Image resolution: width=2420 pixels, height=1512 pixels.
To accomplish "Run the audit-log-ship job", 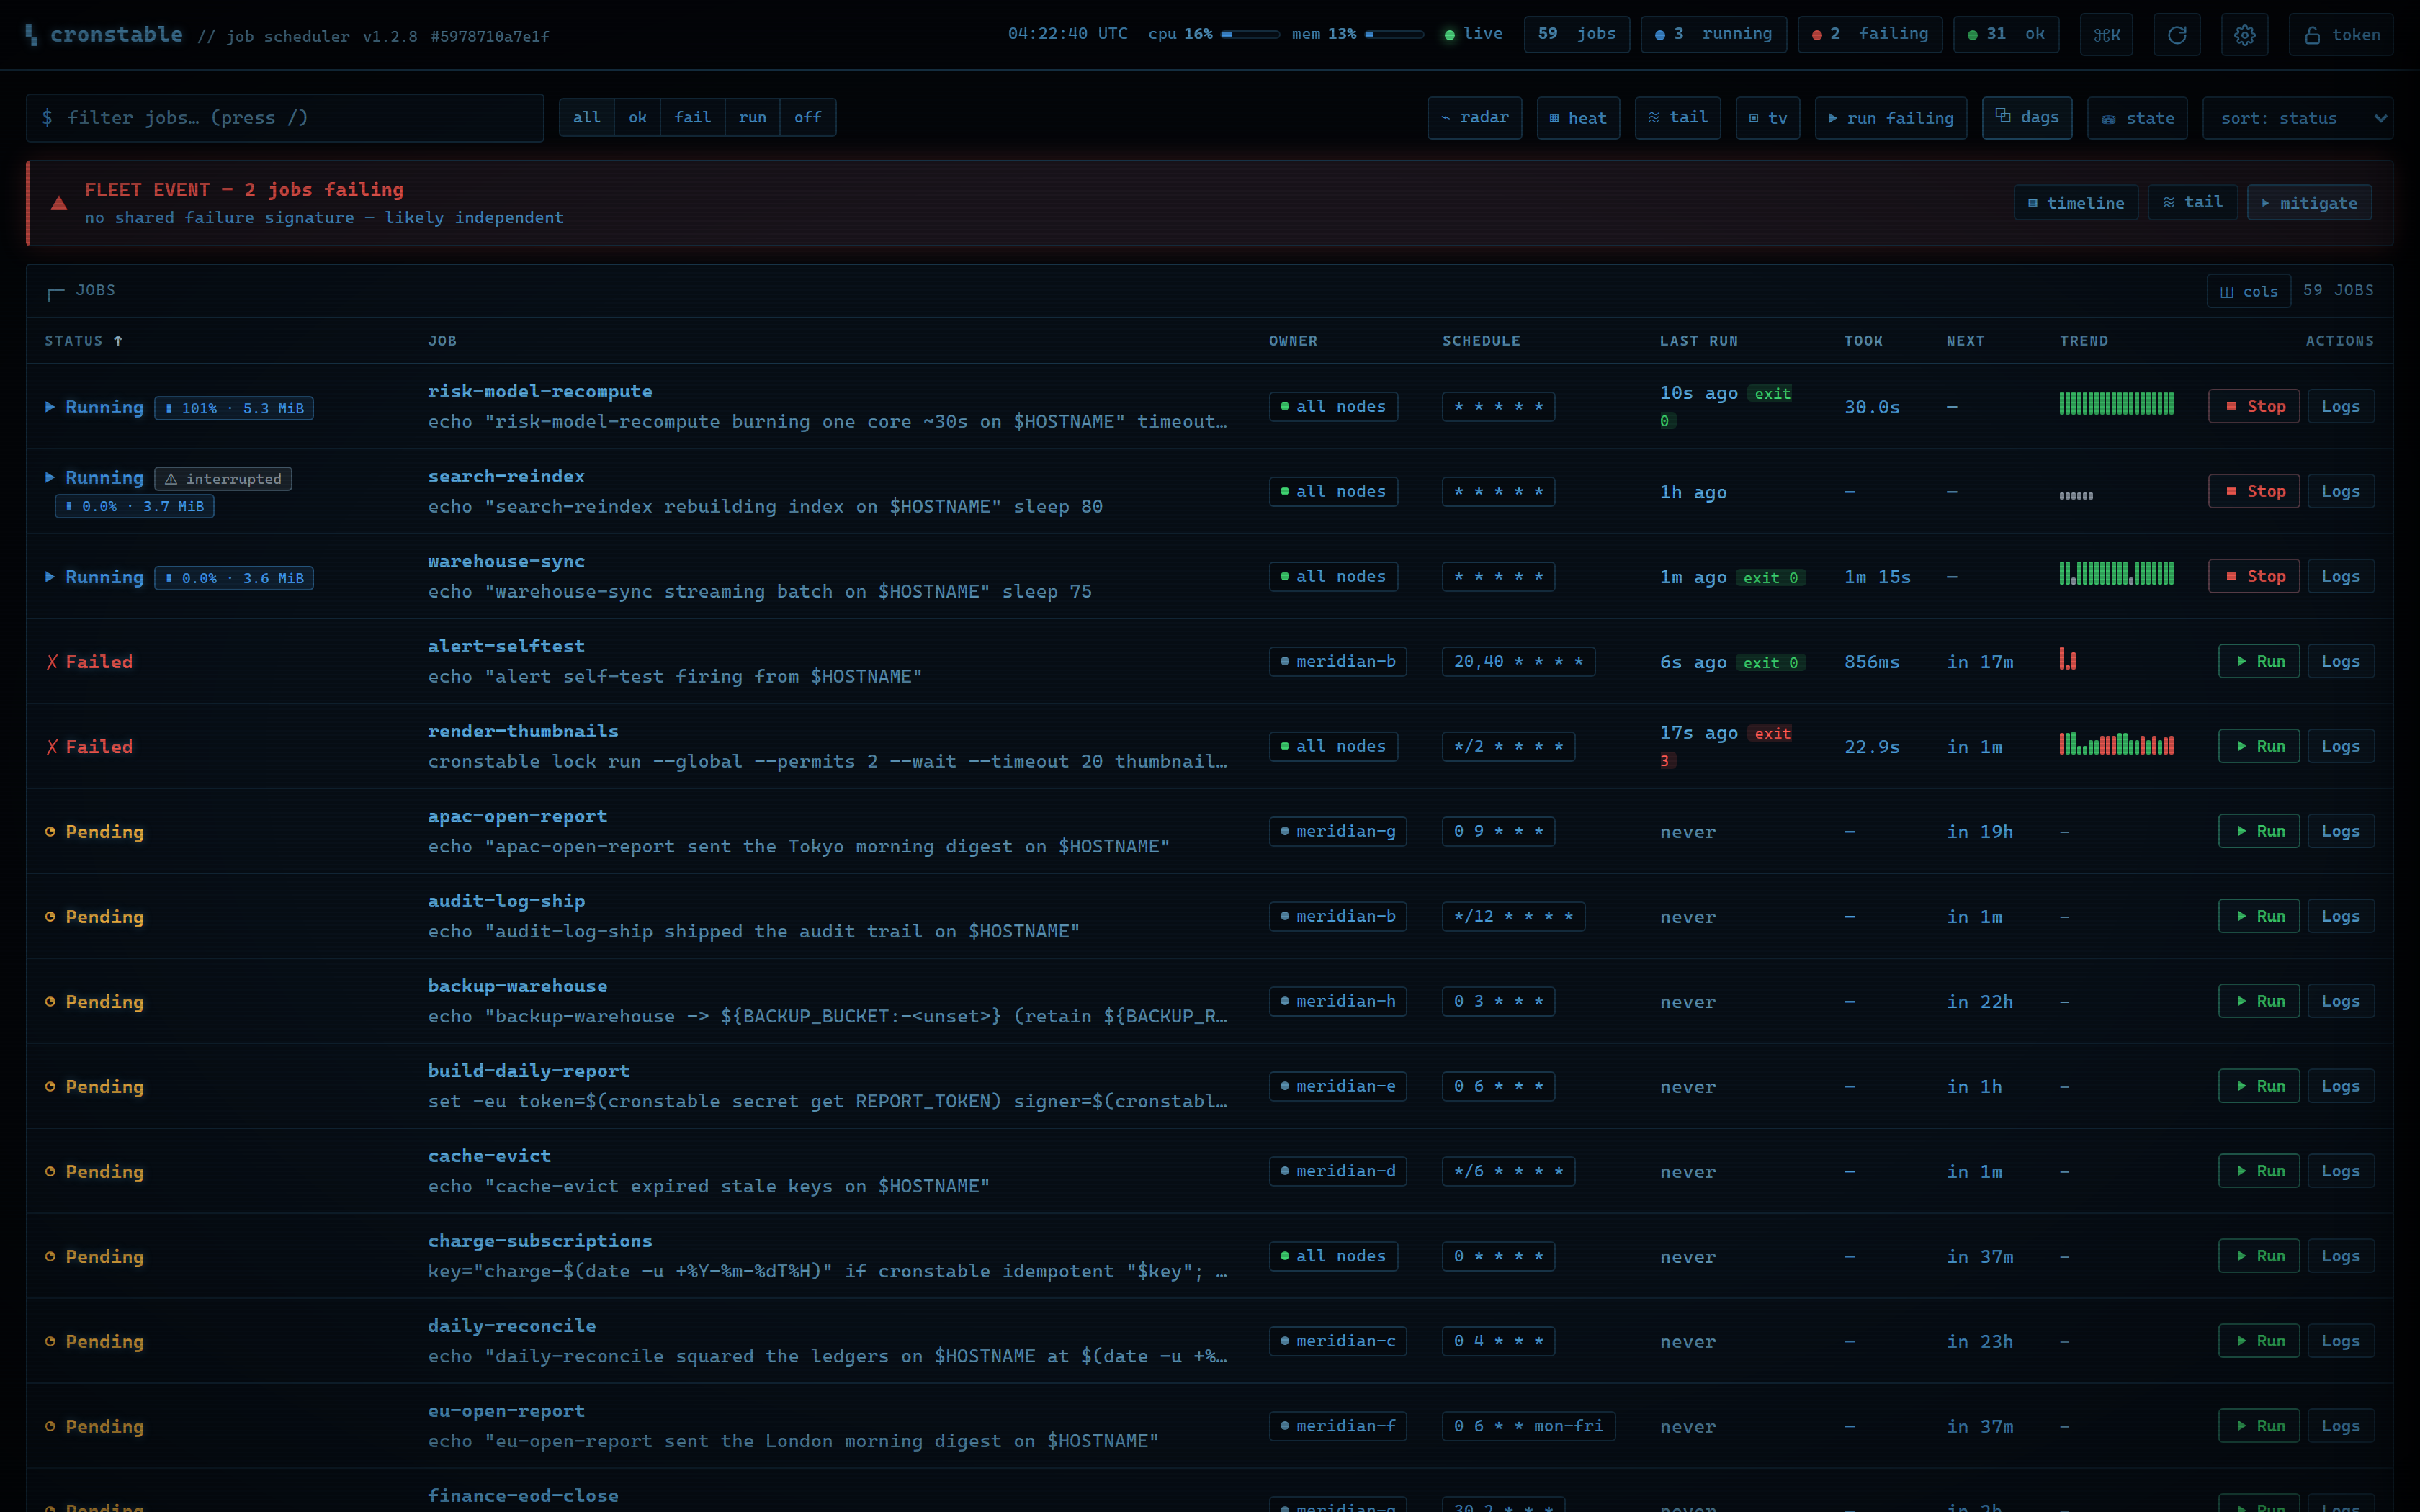I will click(x=2258, y=916).
